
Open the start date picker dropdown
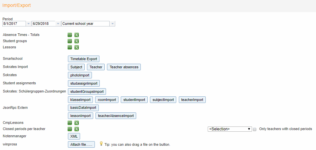pos(29,24)
